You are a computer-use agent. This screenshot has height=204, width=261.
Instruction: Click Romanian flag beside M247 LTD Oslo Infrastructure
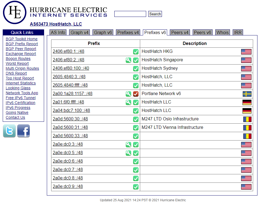[x=247, y=119]
